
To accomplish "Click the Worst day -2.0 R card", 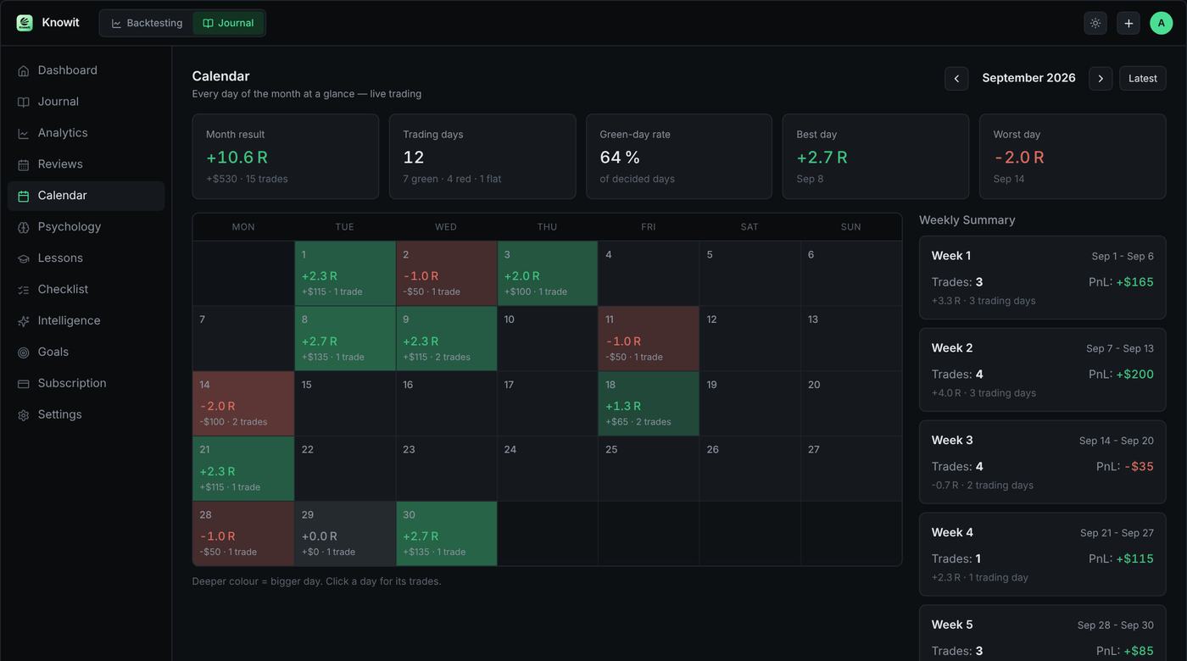I will tap(1073, 157).
